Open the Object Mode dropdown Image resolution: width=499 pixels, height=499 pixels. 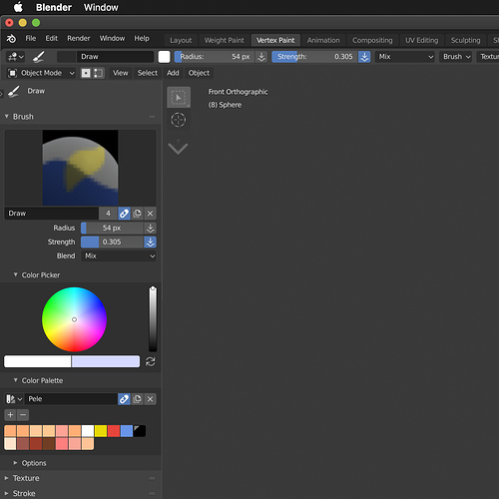[41, 73]
